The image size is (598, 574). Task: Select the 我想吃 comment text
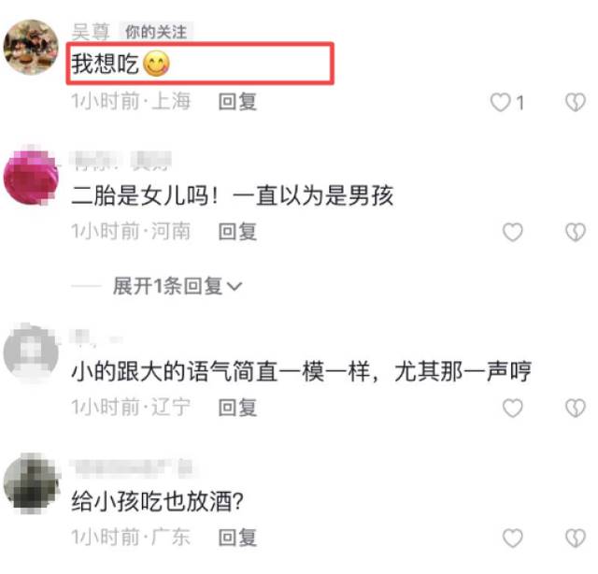pyautogui.click(x=121, y=64)
